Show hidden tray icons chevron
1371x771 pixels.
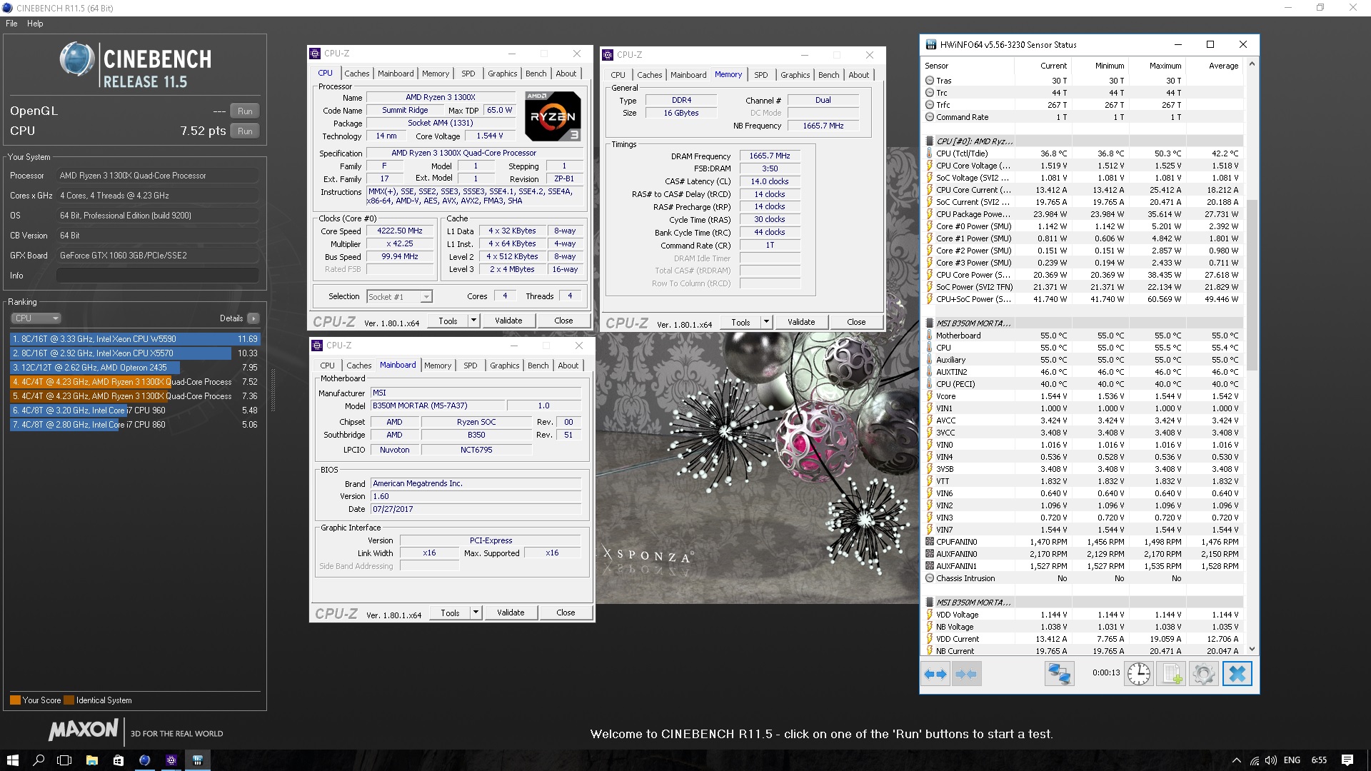coord(1236,760)
